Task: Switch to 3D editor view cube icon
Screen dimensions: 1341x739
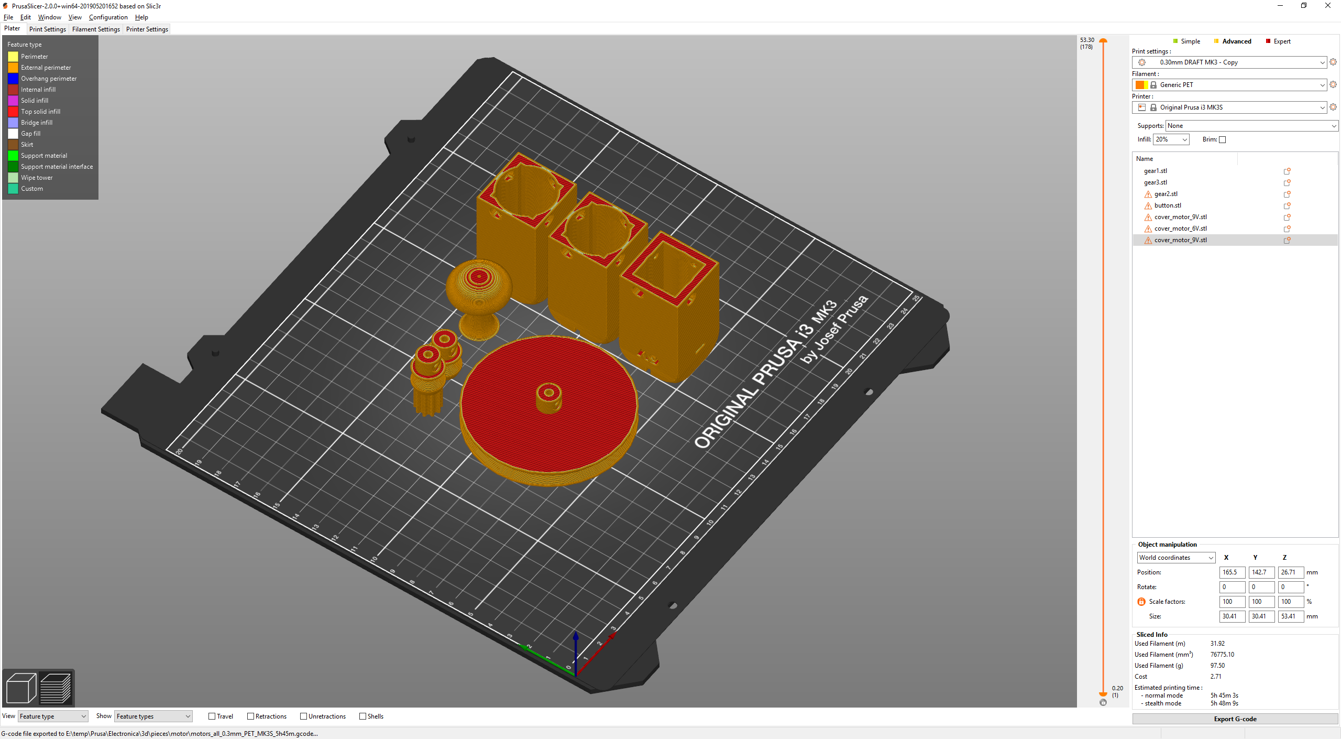Action: click(21, 688)
